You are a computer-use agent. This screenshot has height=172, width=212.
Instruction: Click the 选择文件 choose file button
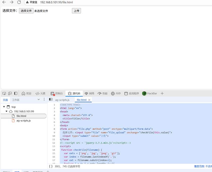[26, 11]
